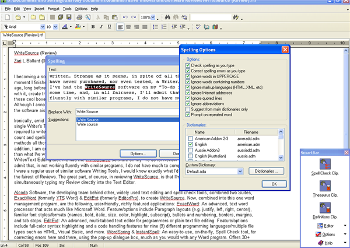Open Print Preview with the magnifier icon
The image size is (350, 248).
point(87,17)
